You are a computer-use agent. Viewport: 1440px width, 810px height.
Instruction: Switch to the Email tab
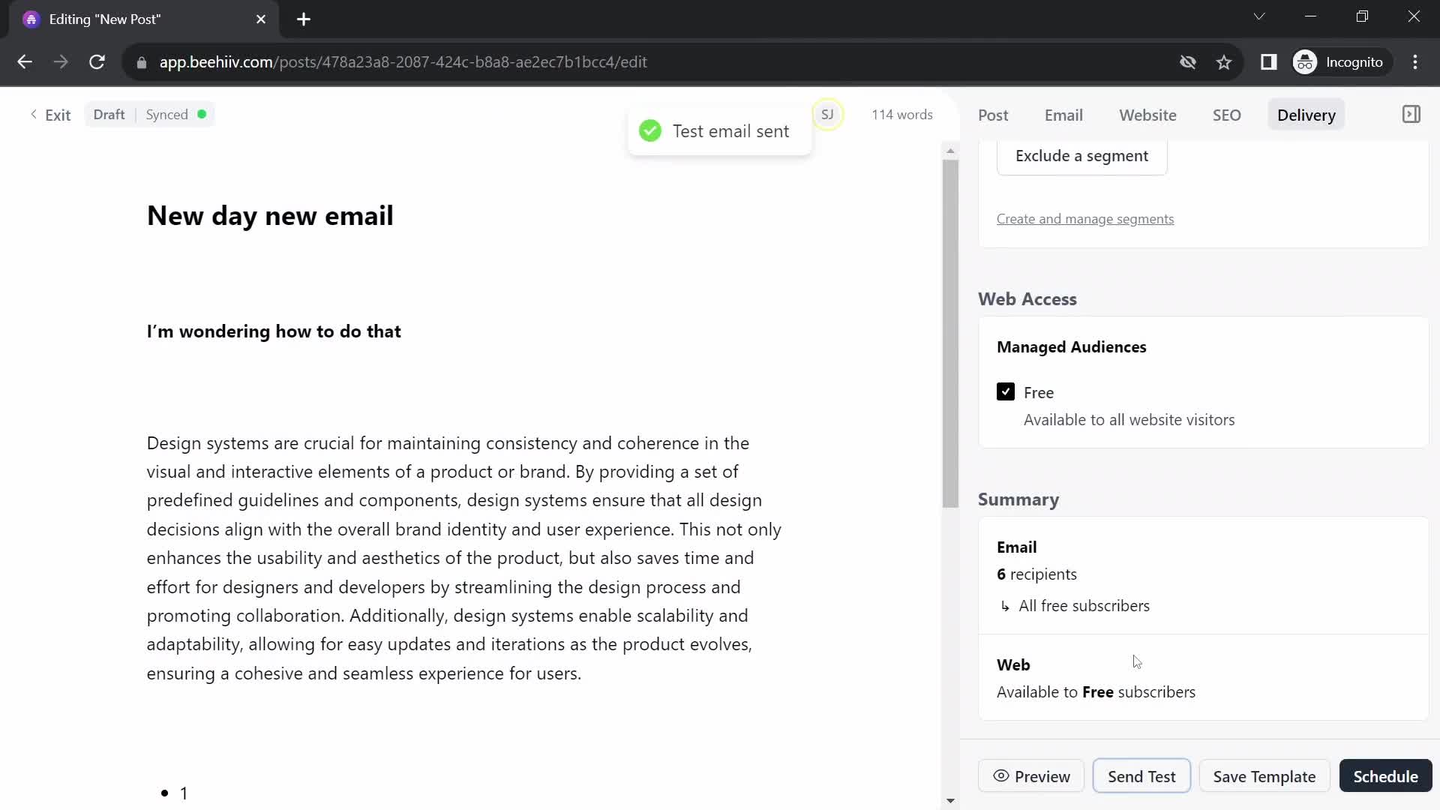coord(1063,115)
